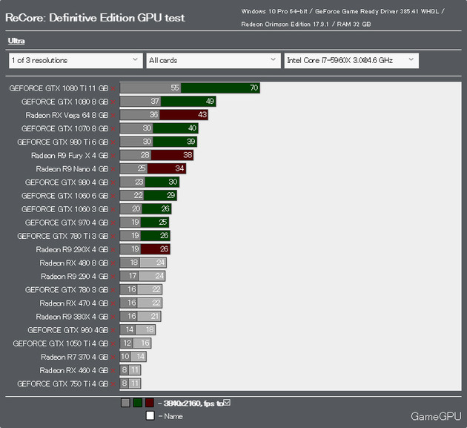Remove Radeon R9 380X 4 GB via red x
The image size is (467, 428).
(113, 317)
